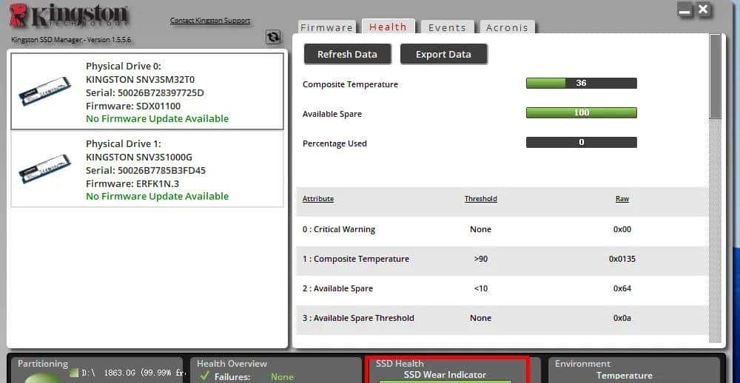The width and height of the screenshot is (740, 383).
Task: Click KINGSTON SNV3SM32T0 model name
Action: (x=140, y=80)
